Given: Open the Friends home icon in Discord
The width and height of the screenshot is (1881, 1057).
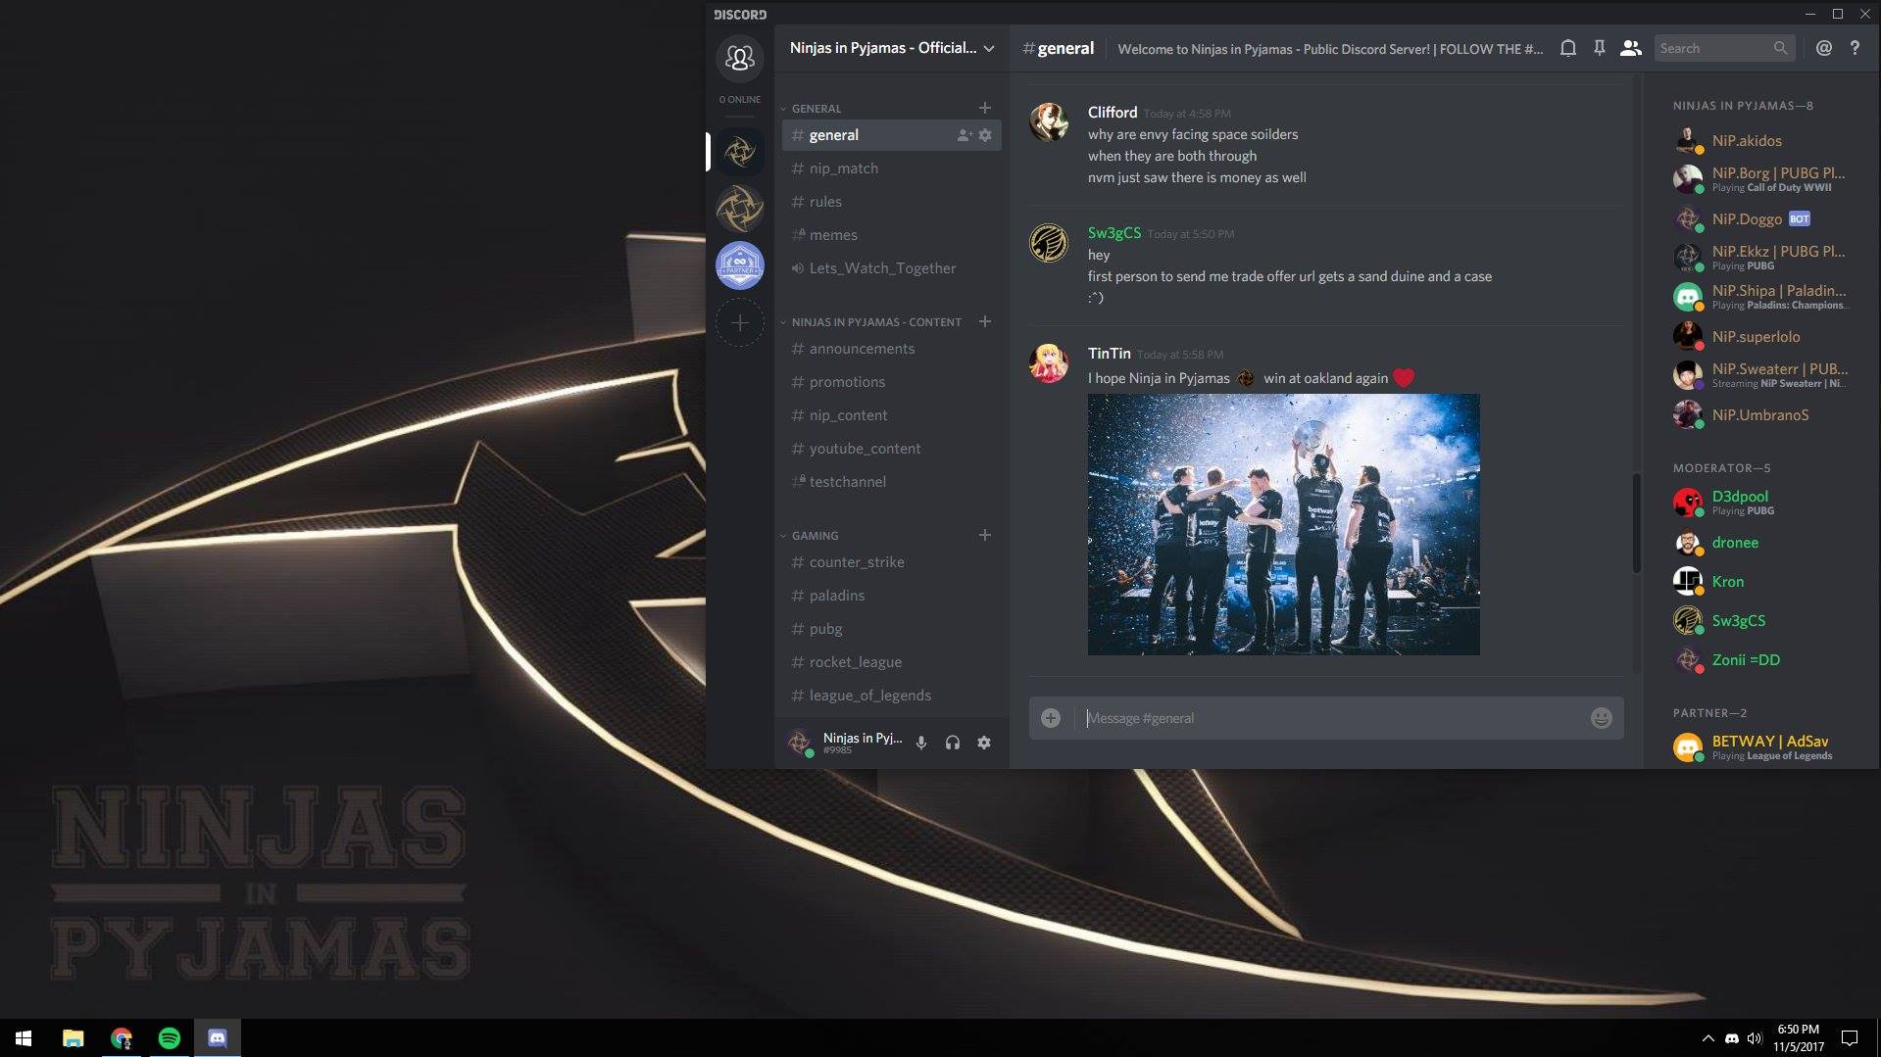Looking at the screenshot, I should click(x=739, y=58).
